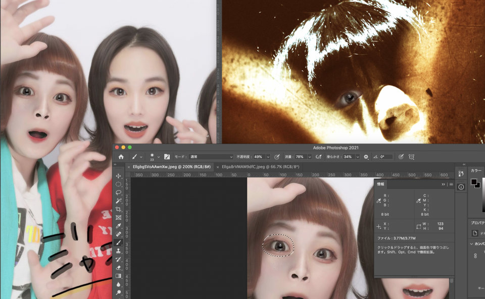Click the file size 3.77M/3.77M text

click(x=405, y=238)
